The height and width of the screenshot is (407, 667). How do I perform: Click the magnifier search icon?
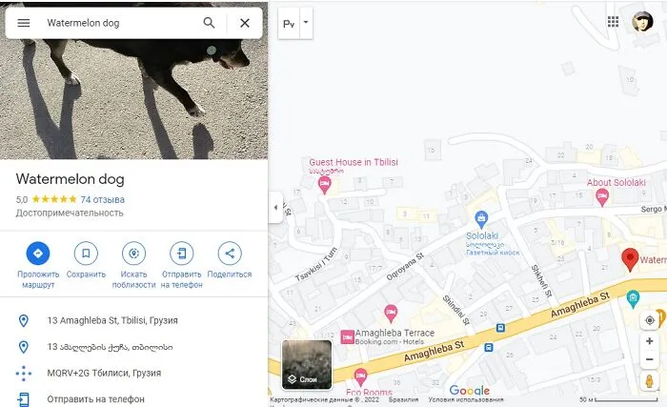click(209, 23)
